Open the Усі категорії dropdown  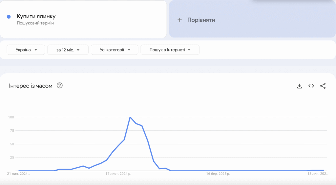pyautogui.click(x=115, y=50)
